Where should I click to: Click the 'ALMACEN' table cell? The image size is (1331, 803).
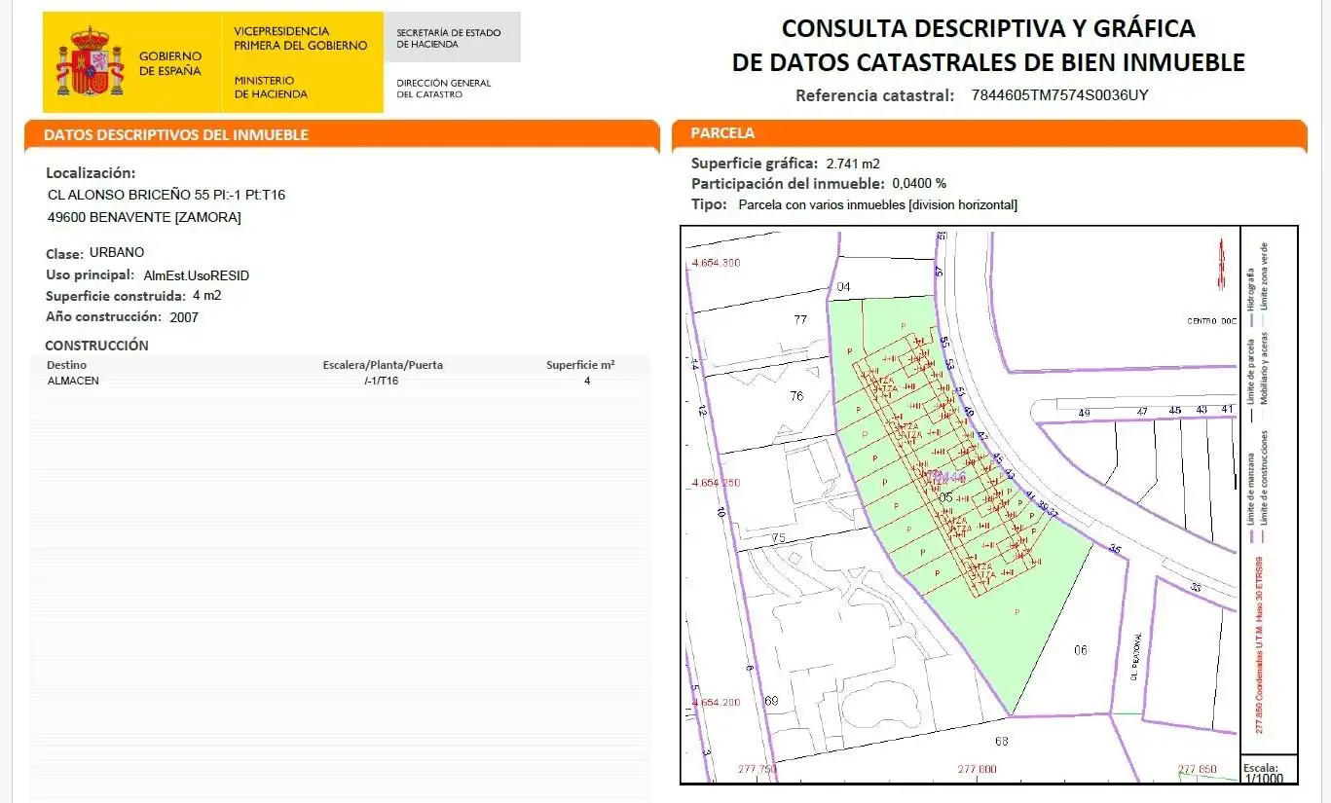coord(73,381)
